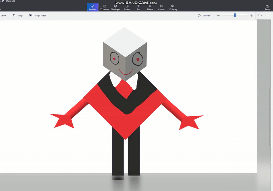Activate the Crop tool
The image size is (273, 191).
[x=18, y=15]
